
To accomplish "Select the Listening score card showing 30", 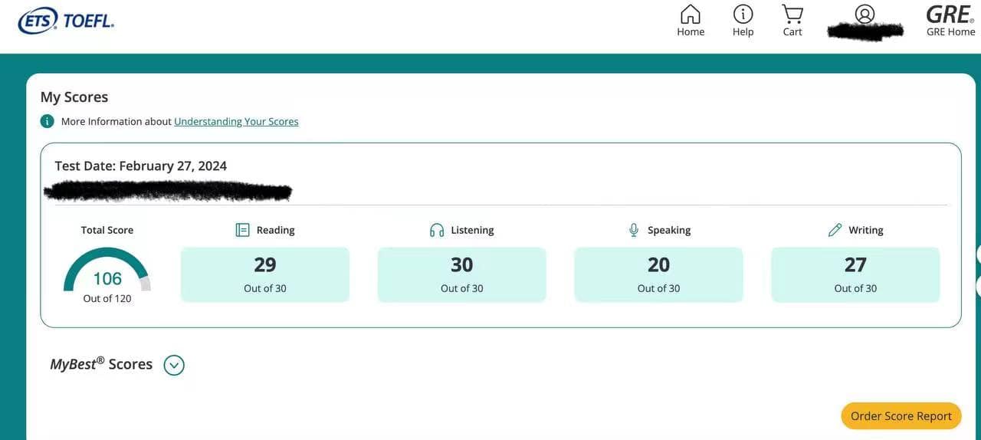I will point(461,274).
